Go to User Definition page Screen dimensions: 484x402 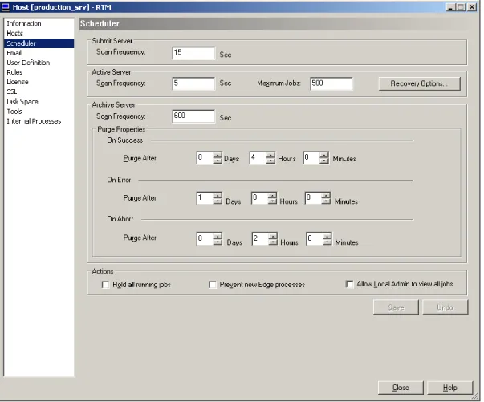tap(28, 63)
